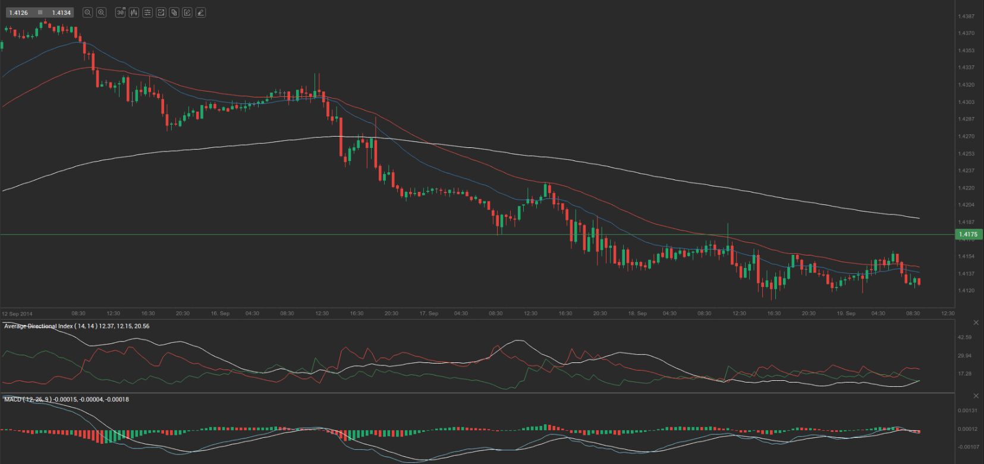
Task: Click the bid price 1.4126
Action: click(x=18, y=12)
